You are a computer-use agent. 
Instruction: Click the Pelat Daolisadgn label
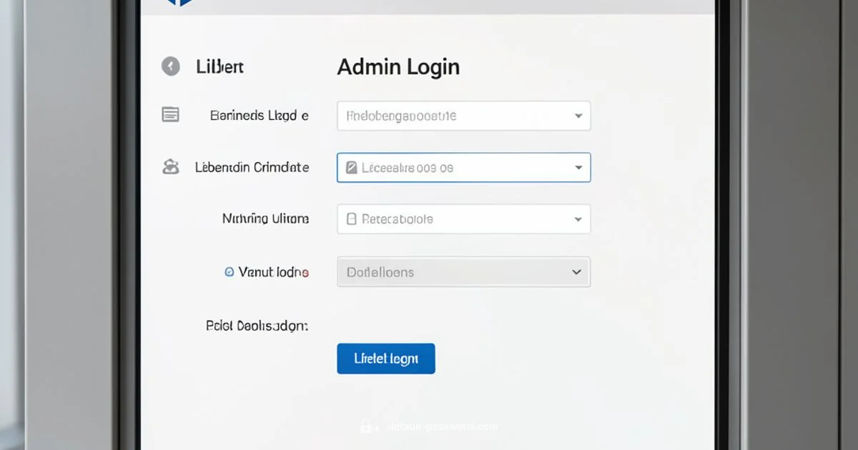tap(258, 325)
